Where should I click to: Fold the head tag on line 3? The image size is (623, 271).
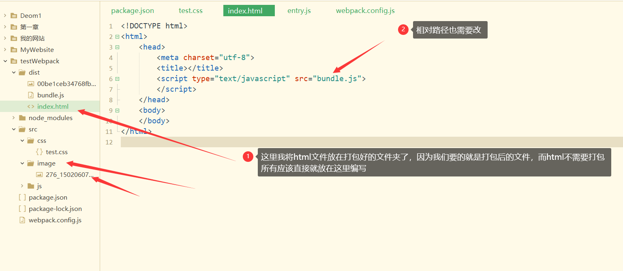click(117, 47)
